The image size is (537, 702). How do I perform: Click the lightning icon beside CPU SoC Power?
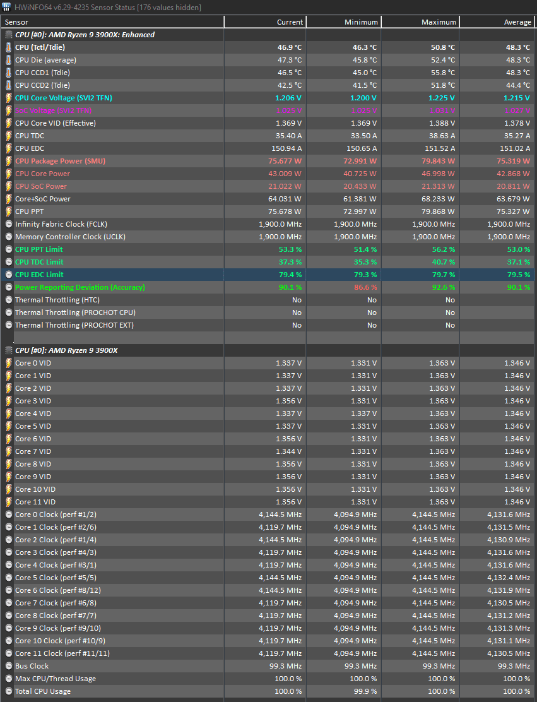[x=8, y=186]
